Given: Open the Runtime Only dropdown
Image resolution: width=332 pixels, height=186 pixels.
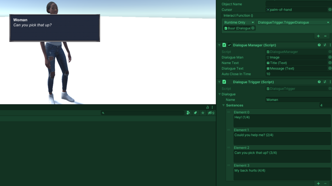Looking at the screenshot, I should pos(239,22).
